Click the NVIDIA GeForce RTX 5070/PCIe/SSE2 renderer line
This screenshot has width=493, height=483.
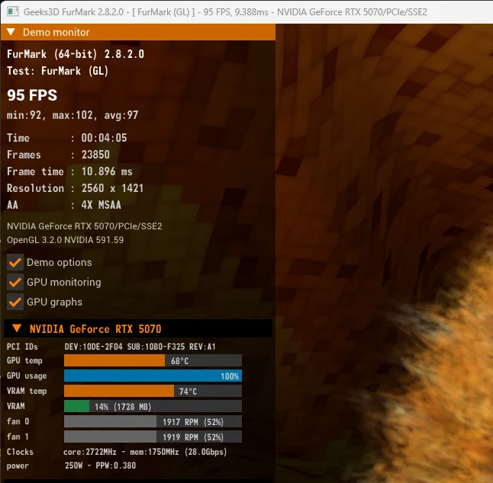(84, 226)
